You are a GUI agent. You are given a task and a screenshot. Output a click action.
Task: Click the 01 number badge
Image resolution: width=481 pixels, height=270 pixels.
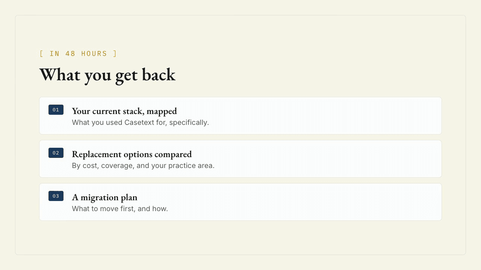coord(56,110)
